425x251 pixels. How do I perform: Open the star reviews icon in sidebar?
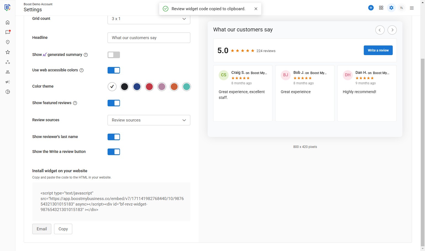pyautogui.click(x=8, y=52)
